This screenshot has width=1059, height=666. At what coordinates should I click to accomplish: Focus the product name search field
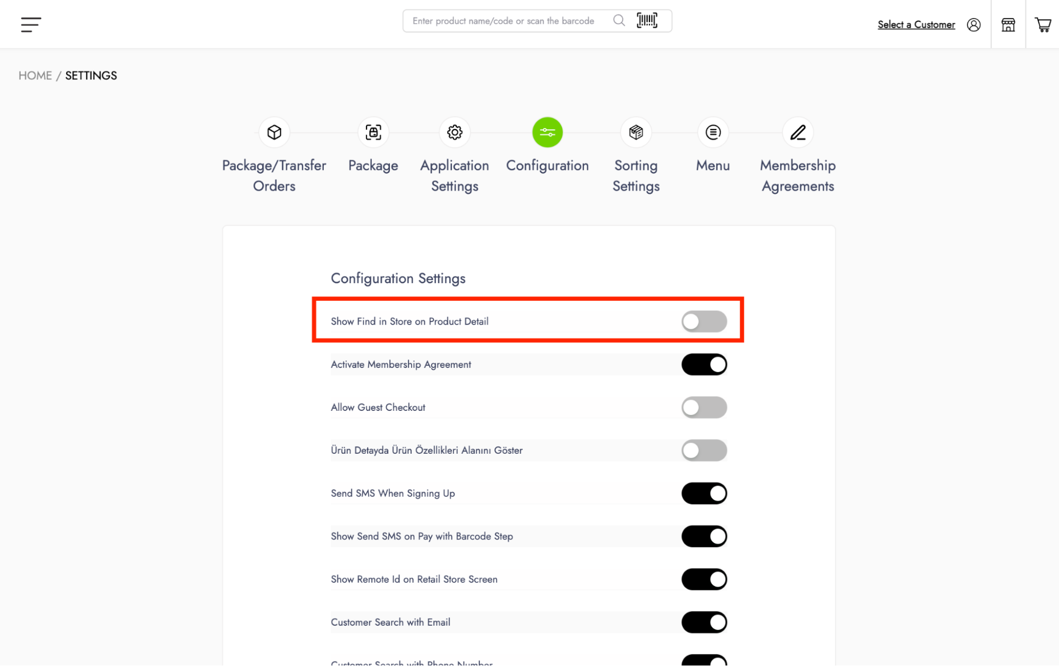(503, 21)
